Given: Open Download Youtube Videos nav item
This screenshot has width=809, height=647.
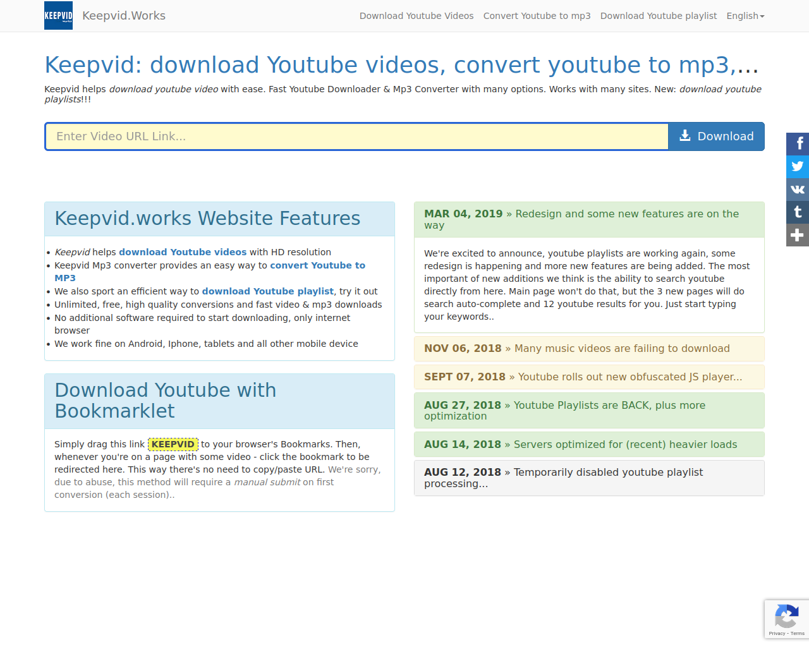Looking at the screenshot, I should click(x=417, y=16).
